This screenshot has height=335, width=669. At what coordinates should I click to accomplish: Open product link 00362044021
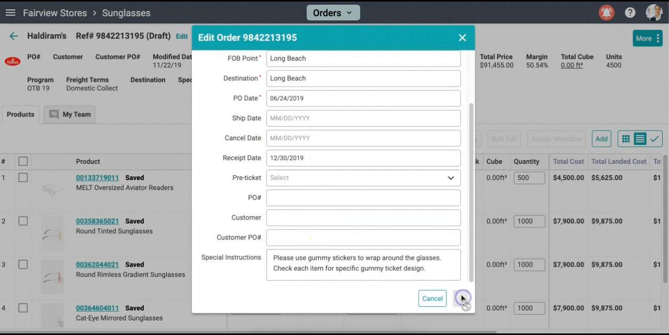pos(97,265)
